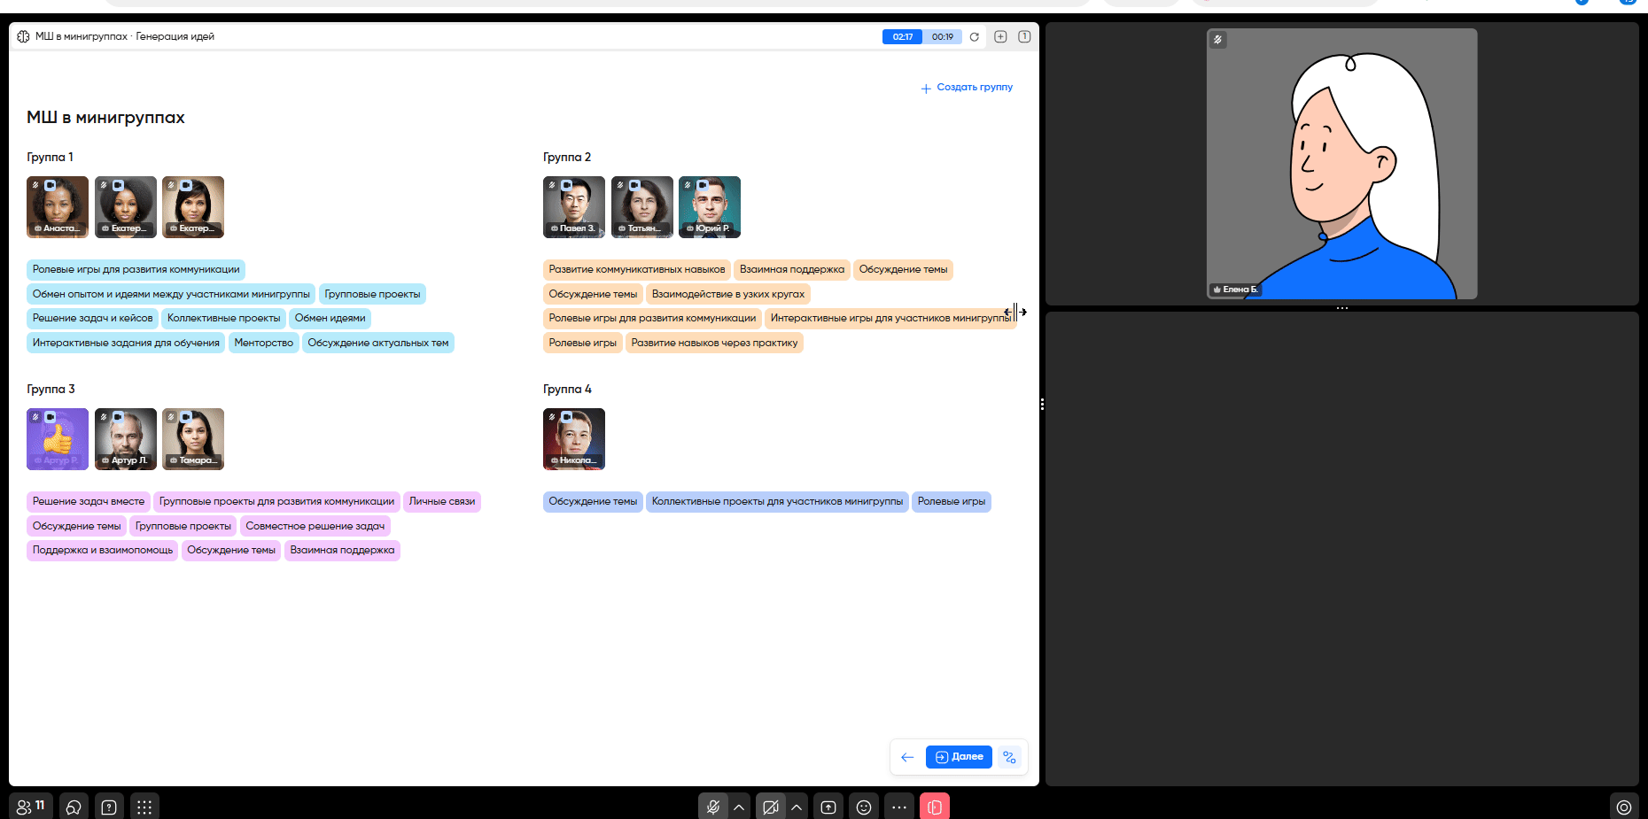
Task: Click the vertical panel divider handle
Action: [1042, 404]
